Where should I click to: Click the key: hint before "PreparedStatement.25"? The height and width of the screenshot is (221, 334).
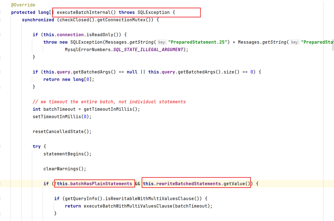[x=162, y=42]
